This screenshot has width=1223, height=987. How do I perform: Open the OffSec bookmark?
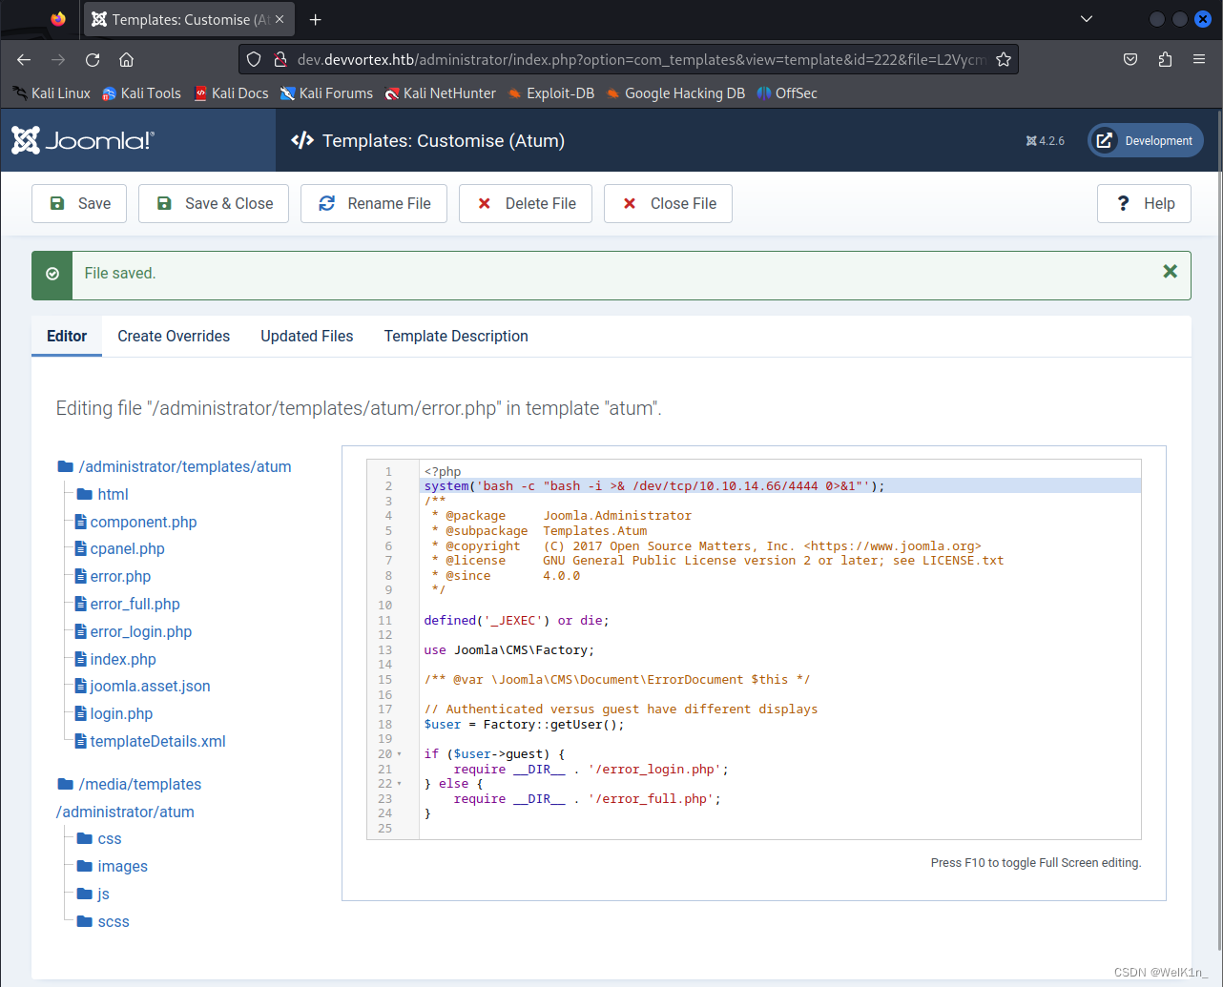tap(787, 93)
